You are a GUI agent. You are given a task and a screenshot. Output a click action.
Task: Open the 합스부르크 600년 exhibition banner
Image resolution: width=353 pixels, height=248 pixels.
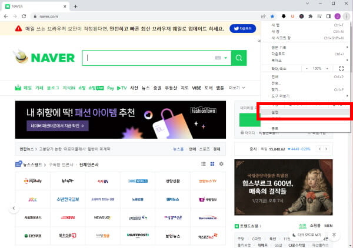(x=284, y=187)
